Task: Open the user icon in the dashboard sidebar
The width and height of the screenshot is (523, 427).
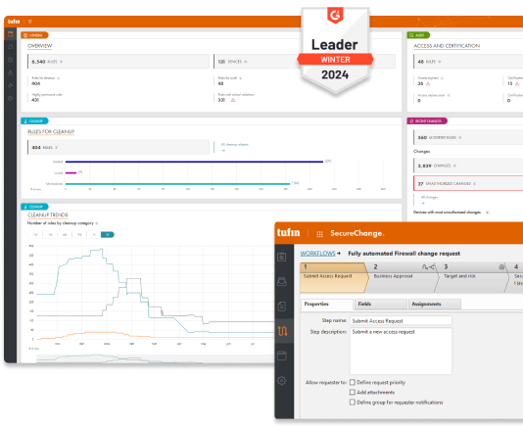Action: tap(11, 72)
